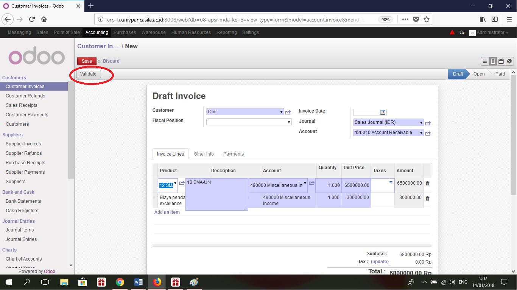
Task: Open Firefox library icon
Action: point(483,19)
